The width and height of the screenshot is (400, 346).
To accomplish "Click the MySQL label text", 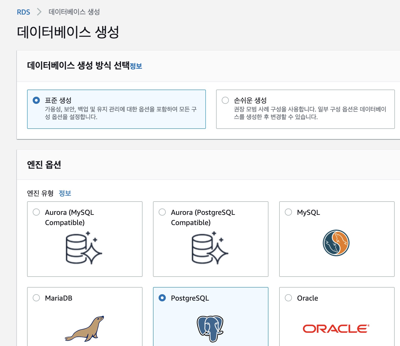I will 309,212.
